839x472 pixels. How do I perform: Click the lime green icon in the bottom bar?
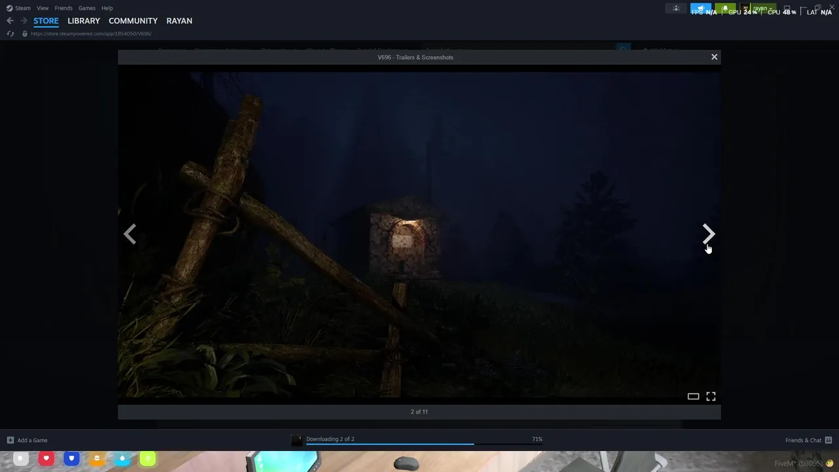pyautogui.click(x=147, y=459)
